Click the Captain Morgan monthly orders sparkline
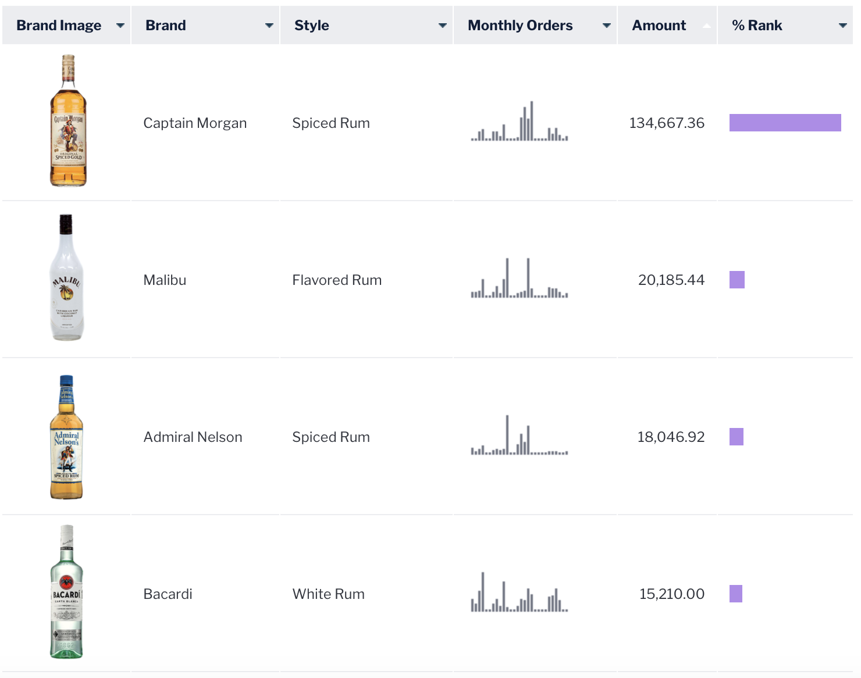Image resolution: width=861 pixels, height=678 pixels. [x=519, y=123]
